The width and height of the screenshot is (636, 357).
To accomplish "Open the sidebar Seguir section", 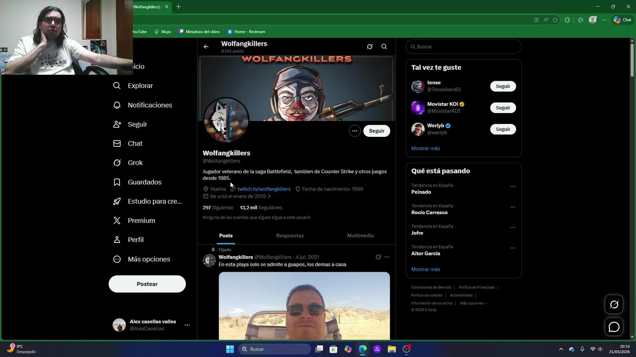I will click(x=130, y=124).
